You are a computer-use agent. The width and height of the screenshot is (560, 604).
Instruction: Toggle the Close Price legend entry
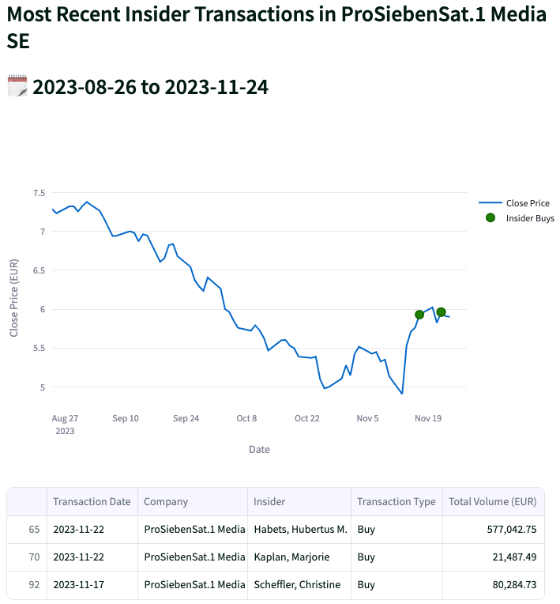[514, 203]
